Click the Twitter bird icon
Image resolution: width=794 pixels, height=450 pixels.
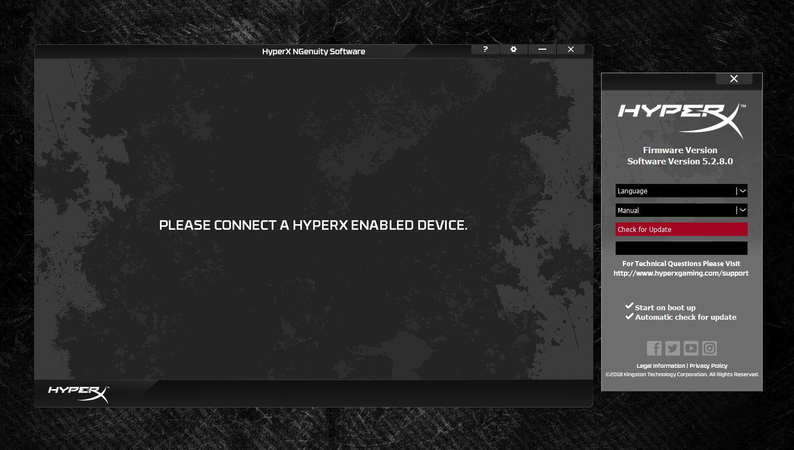click(x=672, y=348)
